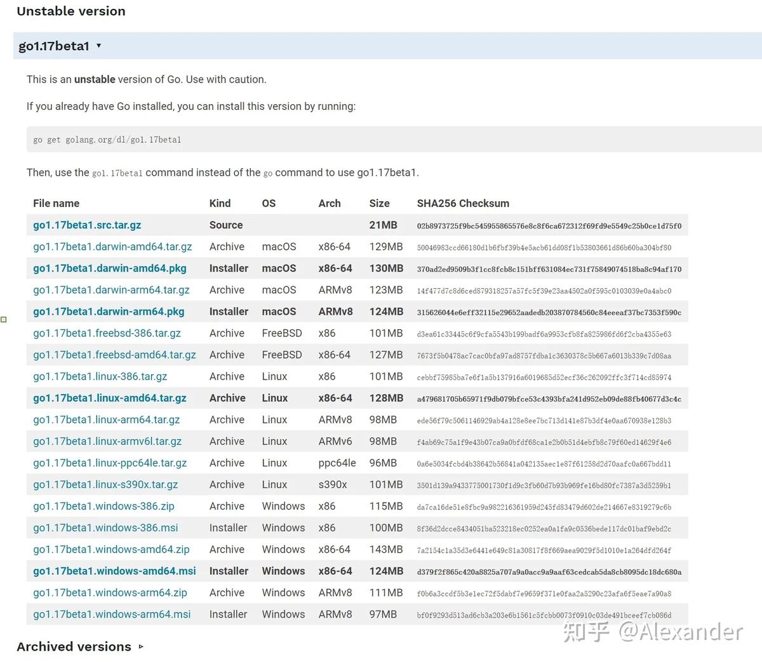Download go1.17beta1.linux-s390x.tar.gz
Screen dimensions: 762x662
105,484
